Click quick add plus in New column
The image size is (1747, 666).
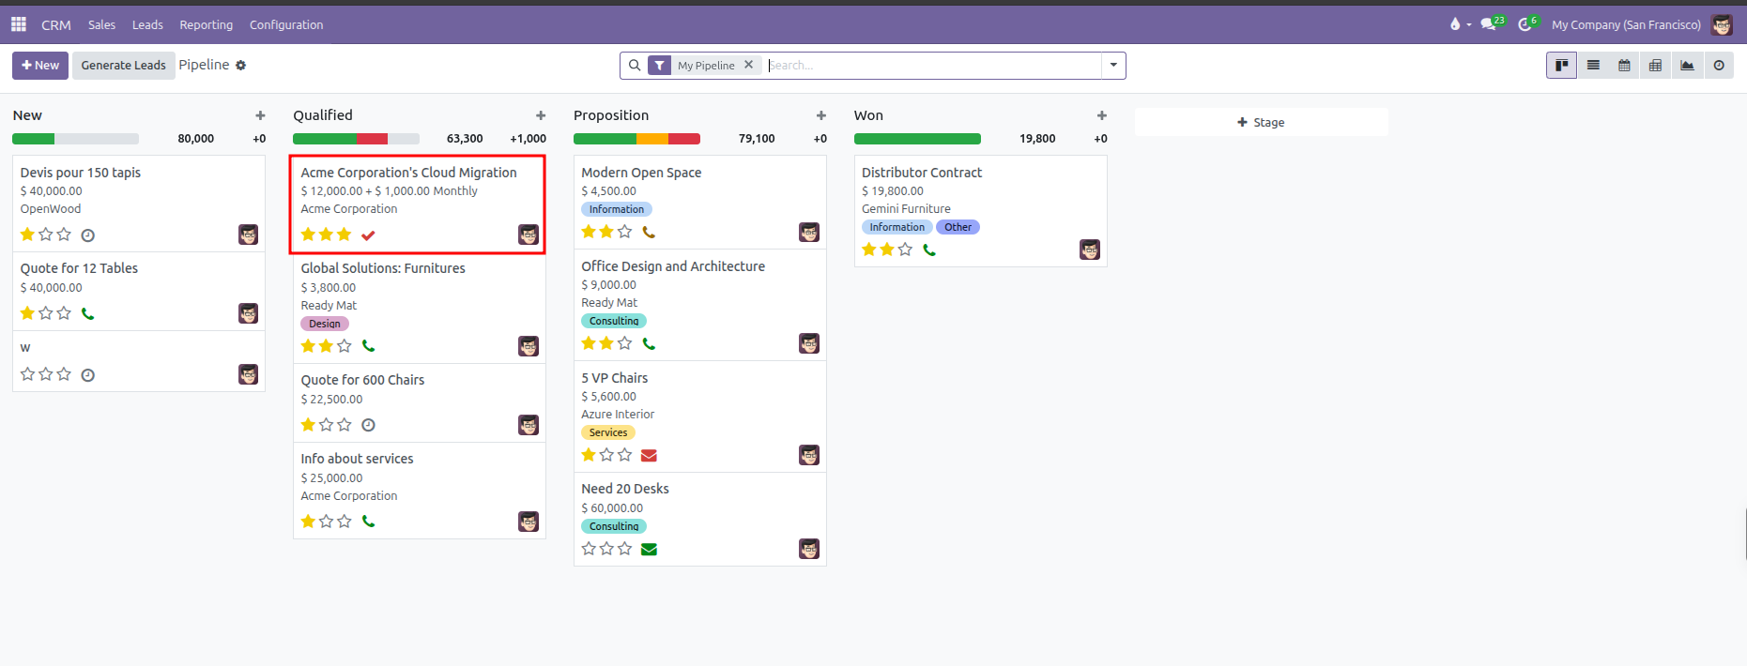click(260, 115)
